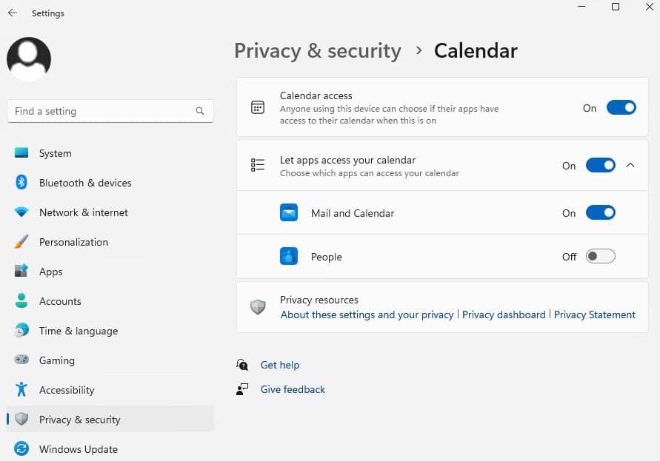The image size is (660, 461).
Task: Open the Privacy dashboard link
Action: [x=504, y=314]
